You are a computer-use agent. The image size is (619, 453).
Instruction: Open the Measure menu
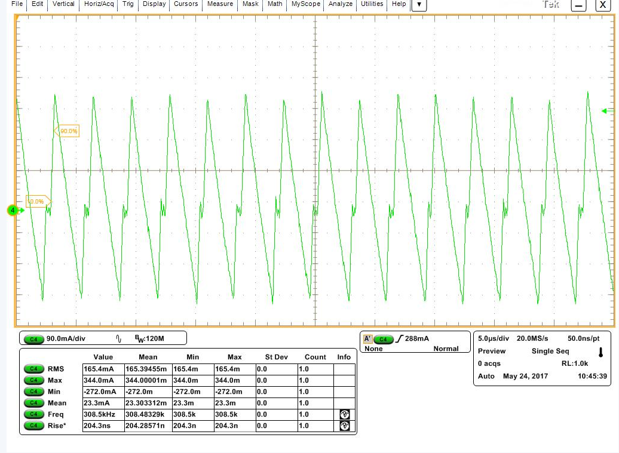(220, 4)
